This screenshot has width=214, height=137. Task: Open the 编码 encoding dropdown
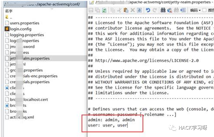point(195,10)
